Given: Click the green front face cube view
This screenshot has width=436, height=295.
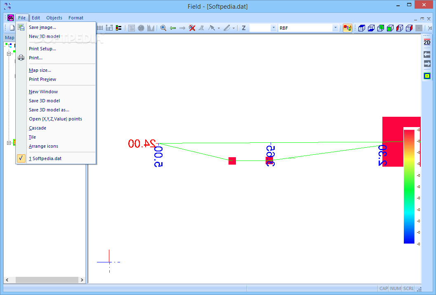Looking at the screenshot, I should tap(390, 28).
